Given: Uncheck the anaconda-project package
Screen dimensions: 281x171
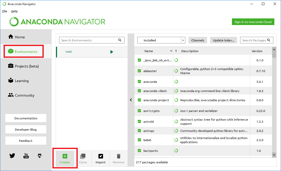Looking at the screenshot, I should (x=139, y=100).
